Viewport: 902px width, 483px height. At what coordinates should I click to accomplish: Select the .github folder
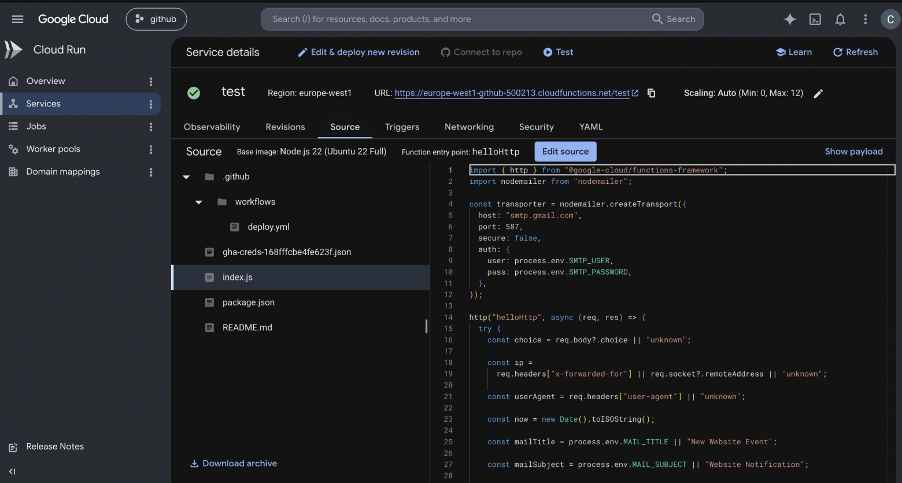click(236, 177)
